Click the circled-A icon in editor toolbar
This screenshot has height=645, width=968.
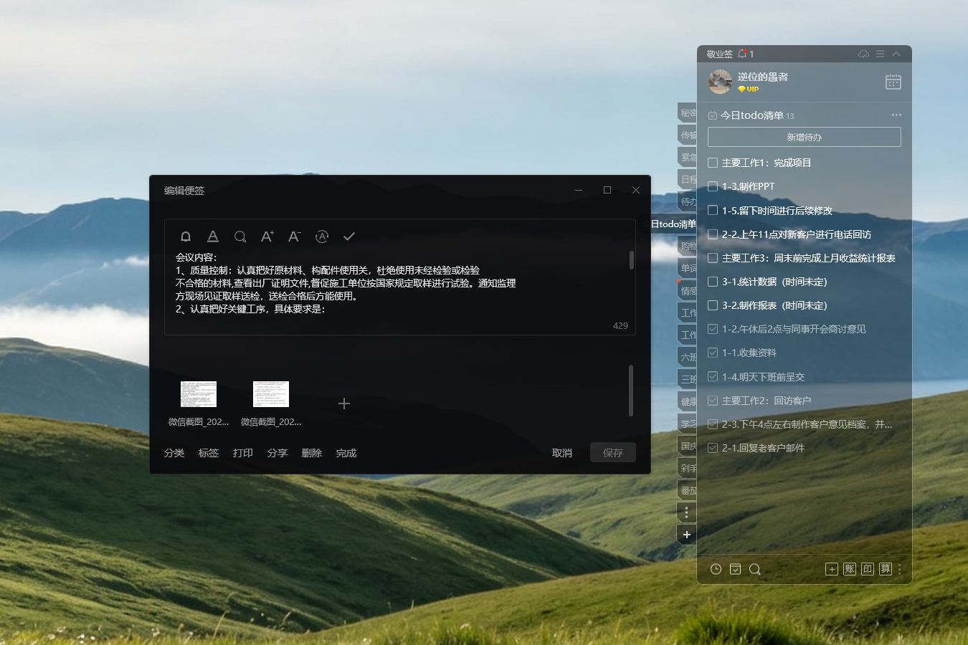pyautogui.click(x=322, y=236)
